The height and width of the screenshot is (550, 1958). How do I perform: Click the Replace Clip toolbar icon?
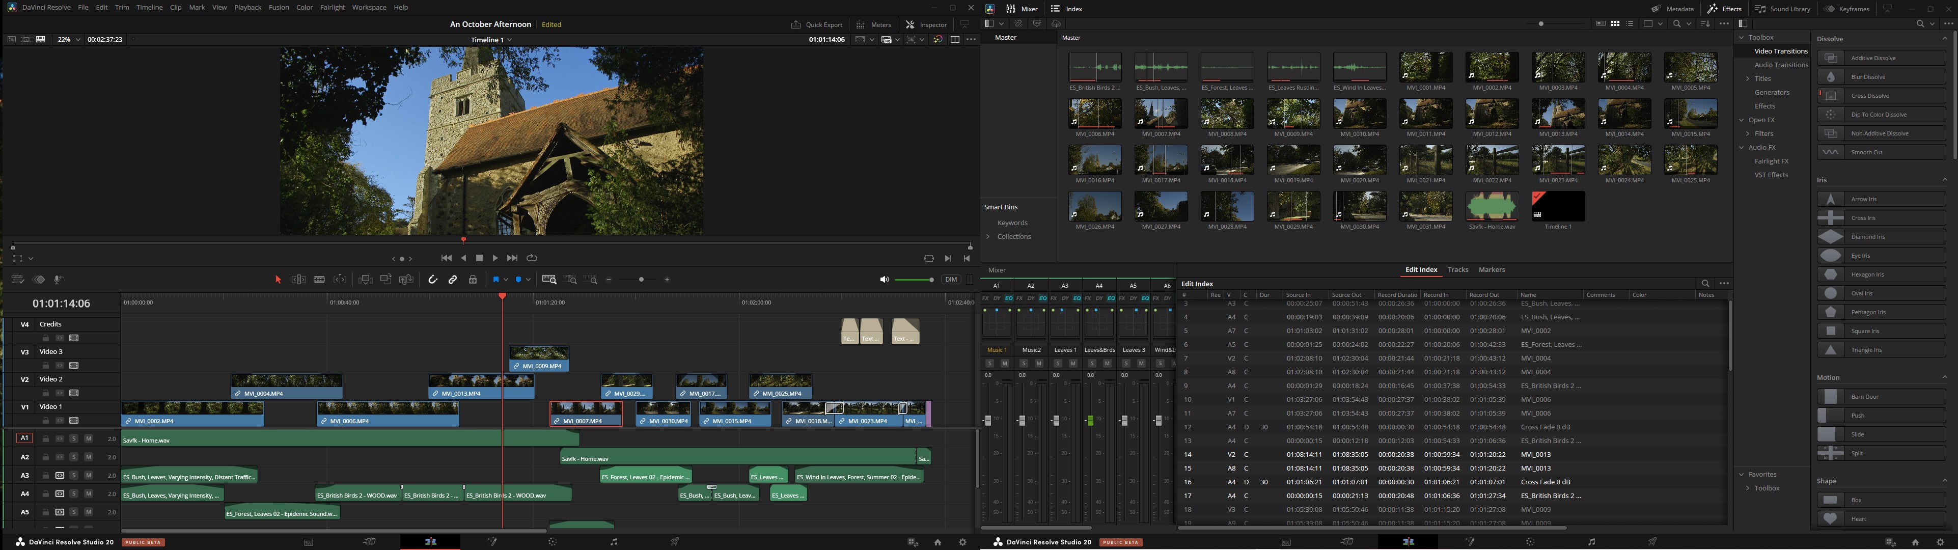click(407, 280)
